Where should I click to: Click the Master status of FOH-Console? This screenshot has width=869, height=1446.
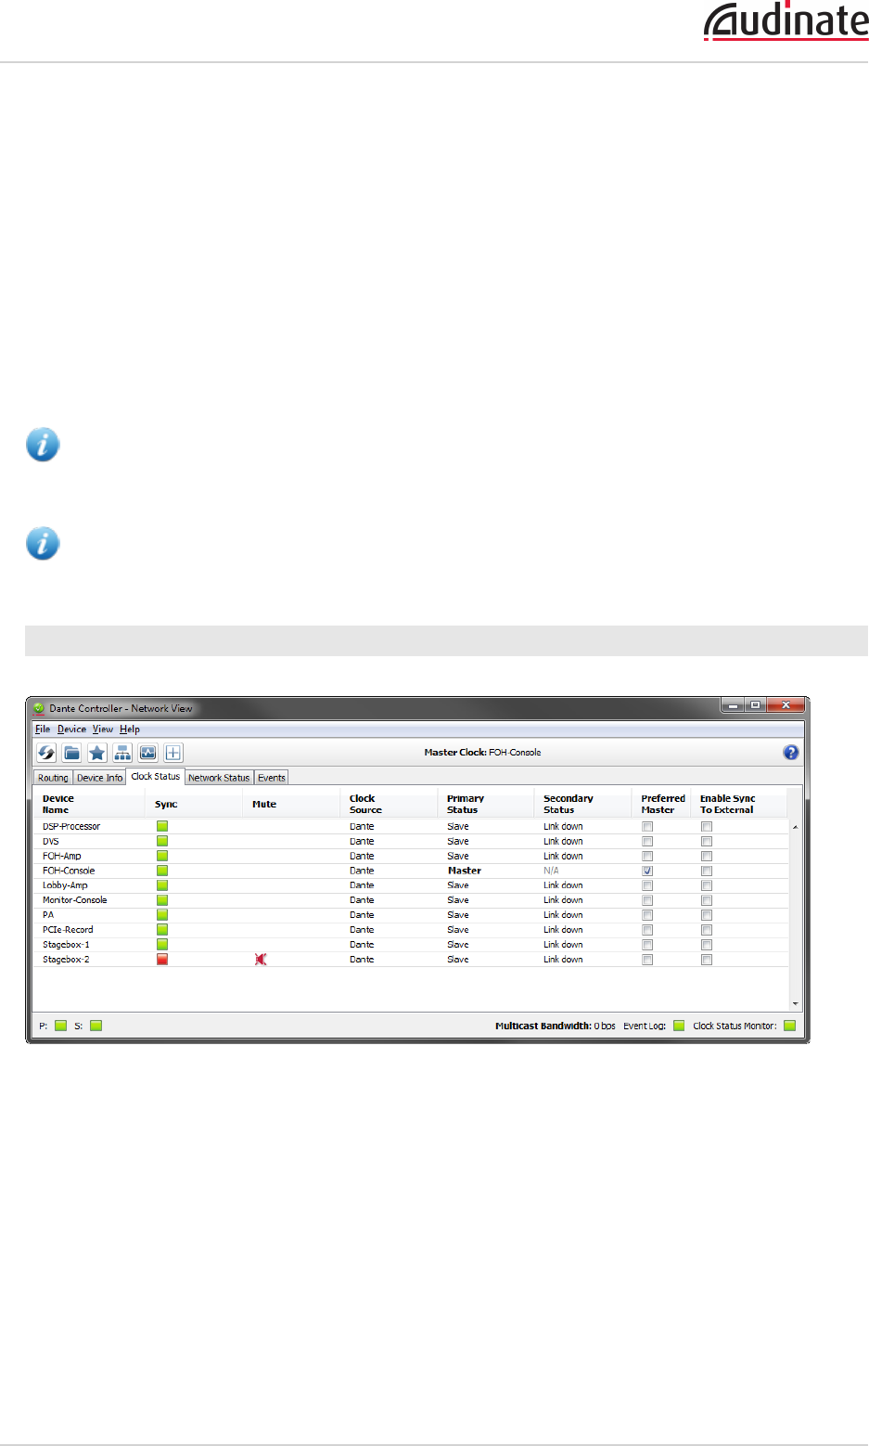click(x=464, y=871)
